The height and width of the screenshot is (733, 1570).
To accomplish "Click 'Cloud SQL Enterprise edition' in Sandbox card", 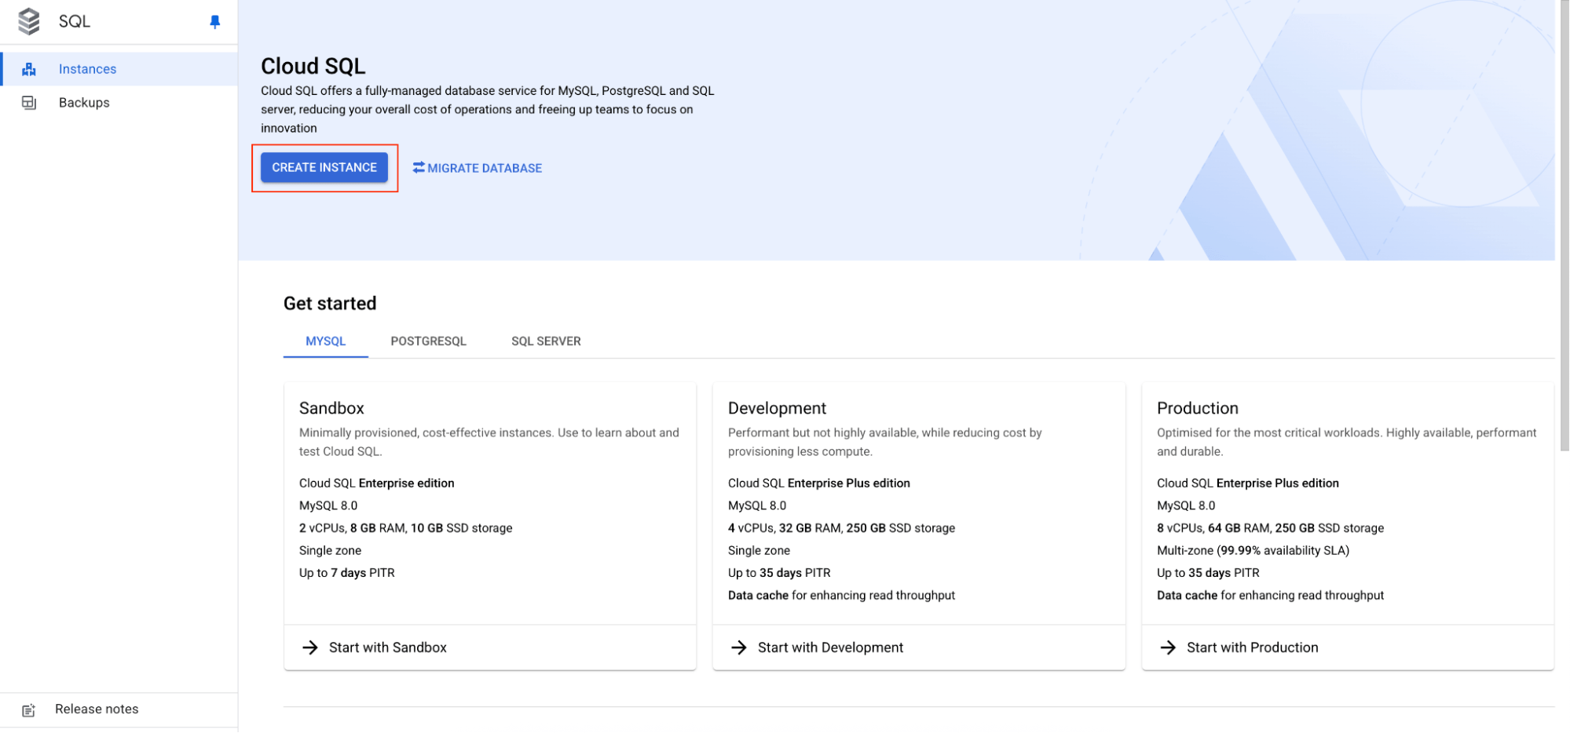I will point(376,483).
